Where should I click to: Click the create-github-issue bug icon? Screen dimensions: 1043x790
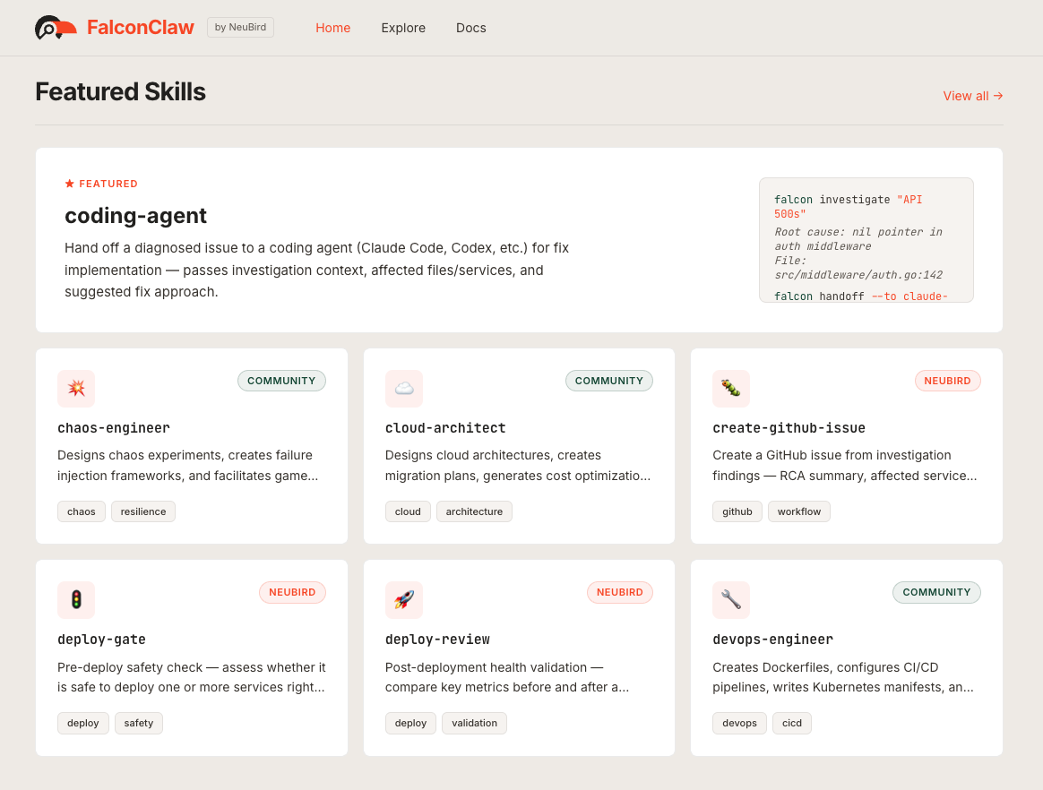(x=731, y=389)
